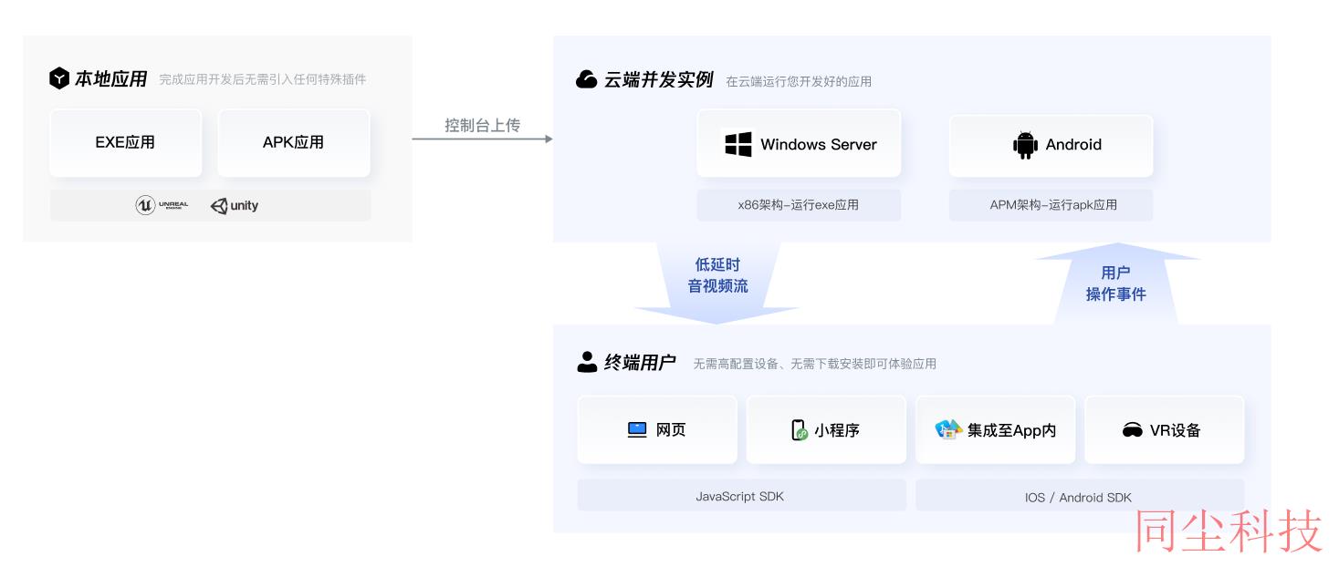Click the x86架构-运行exe应用 label
The width and height of the screenshot is (1339, 567).
[799, 205]
